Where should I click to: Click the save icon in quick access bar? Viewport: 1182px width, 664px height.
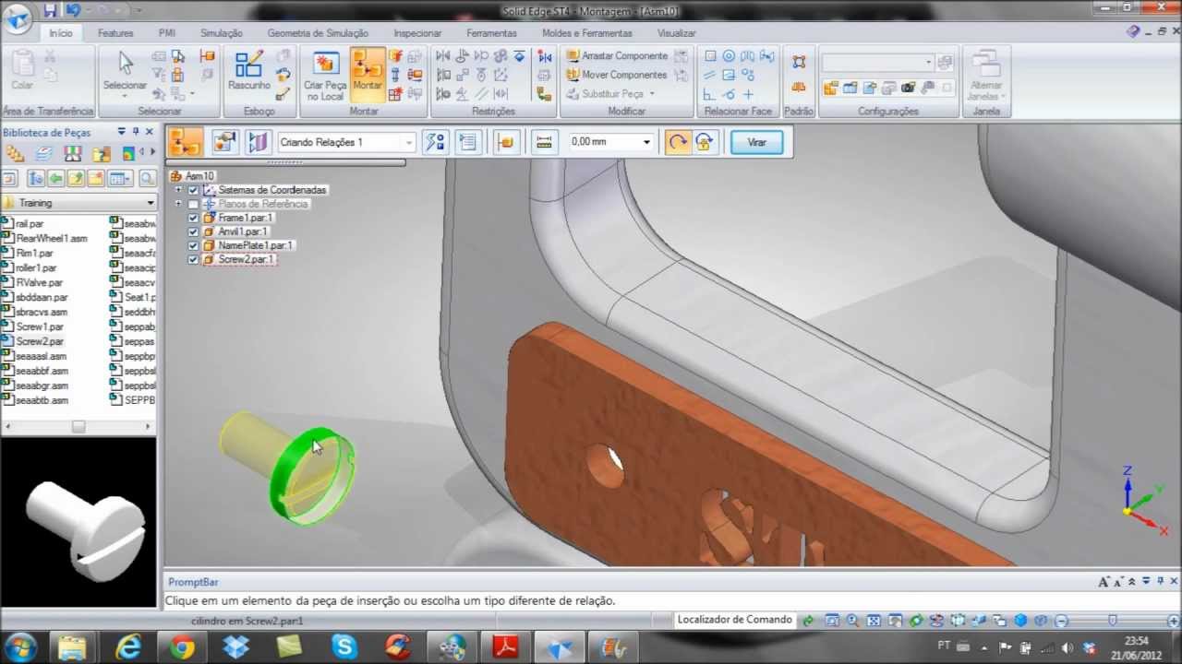pyautogui.click(x=50, y=11)
